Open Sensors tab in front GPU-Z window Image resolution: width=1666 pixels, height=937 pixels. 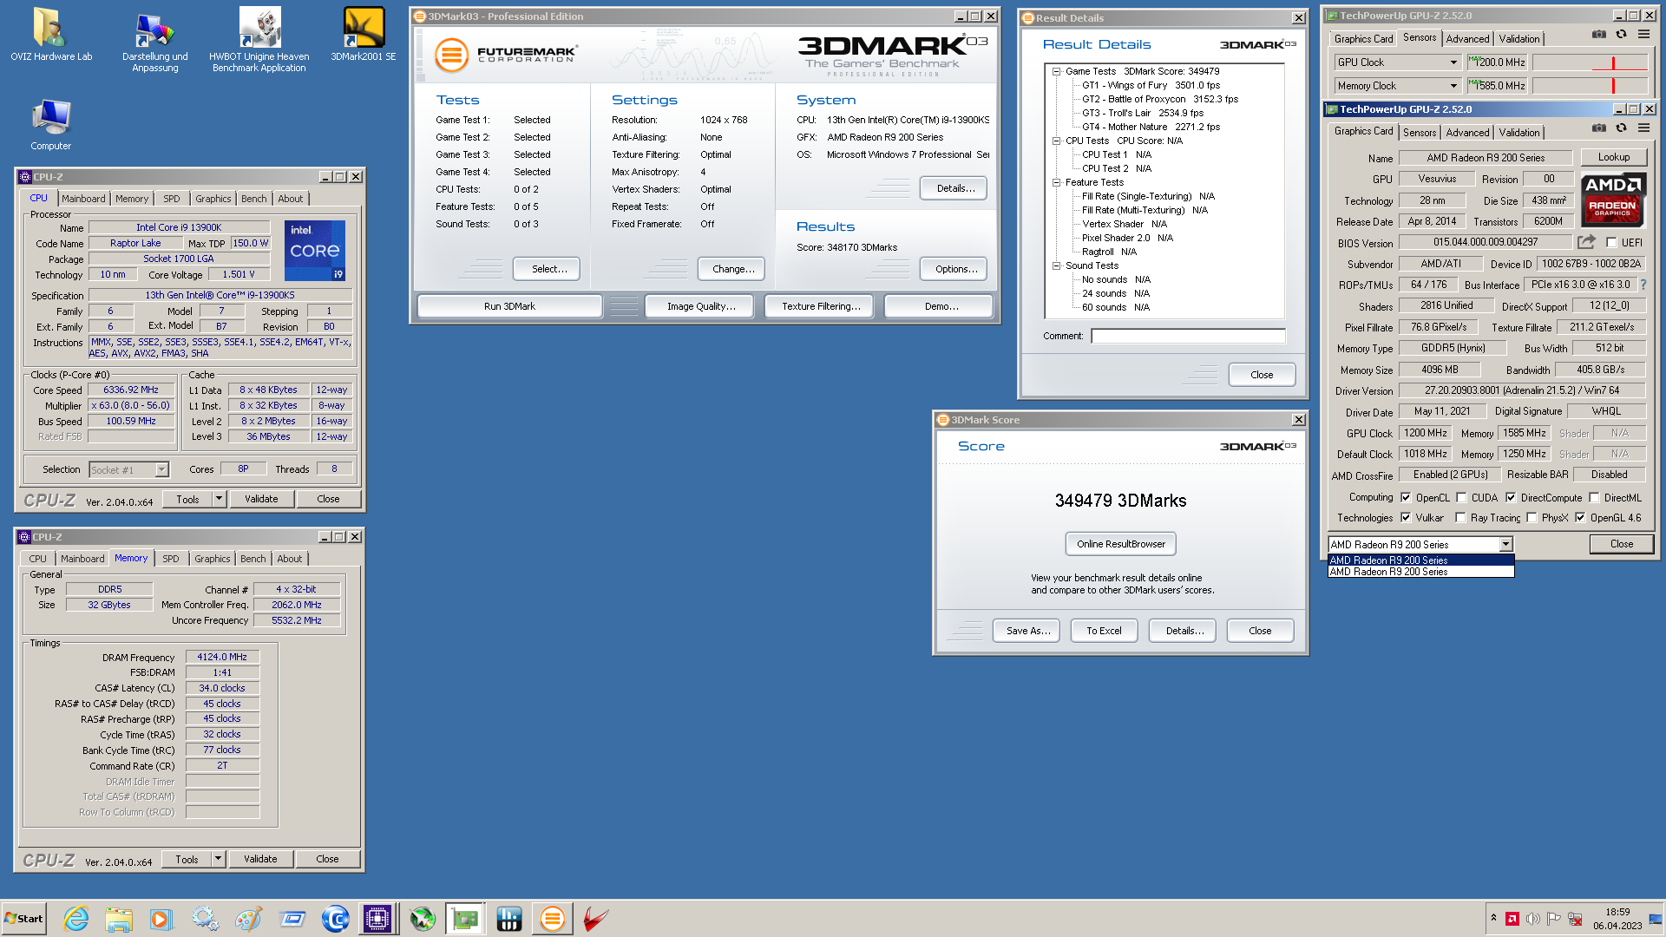click(1420, 133)
